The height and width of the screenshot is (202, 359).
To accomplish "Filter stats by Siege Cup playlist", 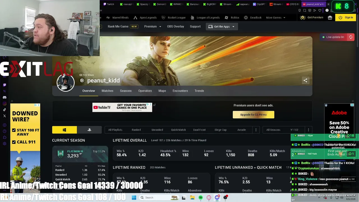I will coord(220,130).
